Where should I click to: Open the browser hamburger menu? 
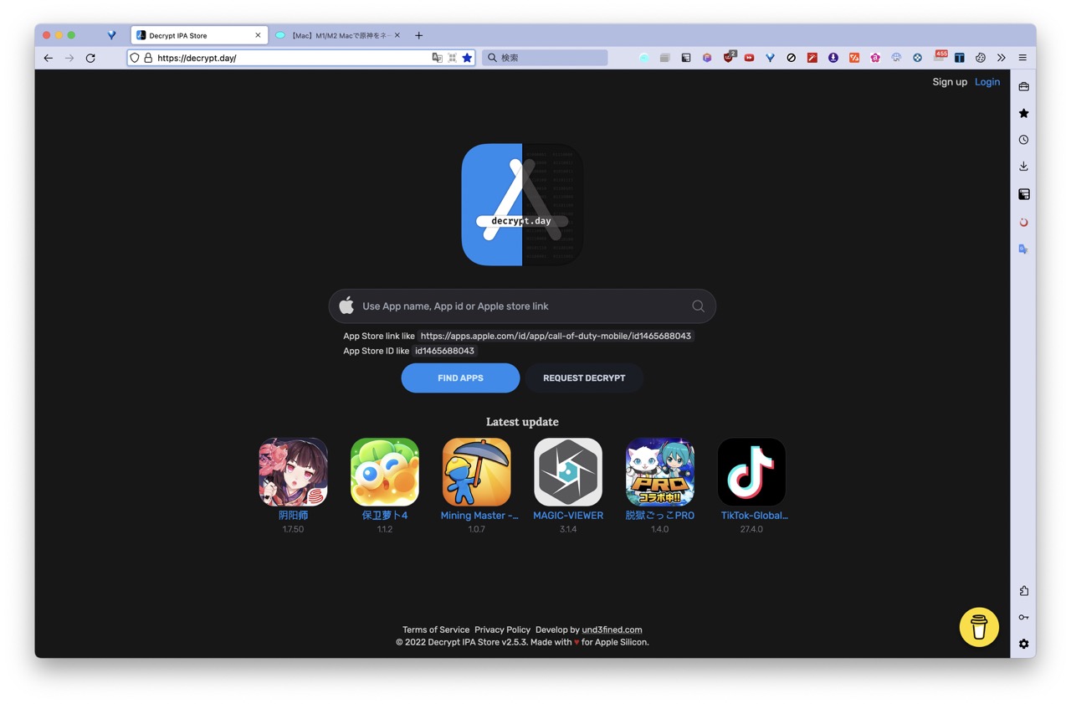point(1022,58)
